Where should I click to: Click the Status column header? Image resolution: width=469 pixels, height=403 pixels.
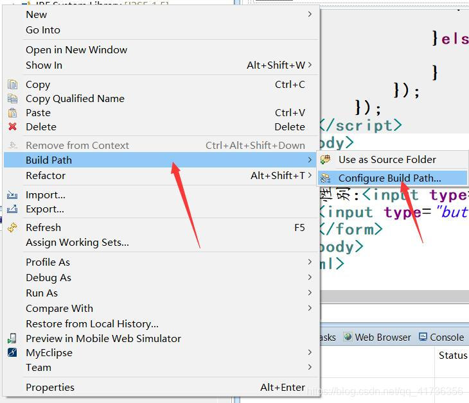tap(452, 356)
